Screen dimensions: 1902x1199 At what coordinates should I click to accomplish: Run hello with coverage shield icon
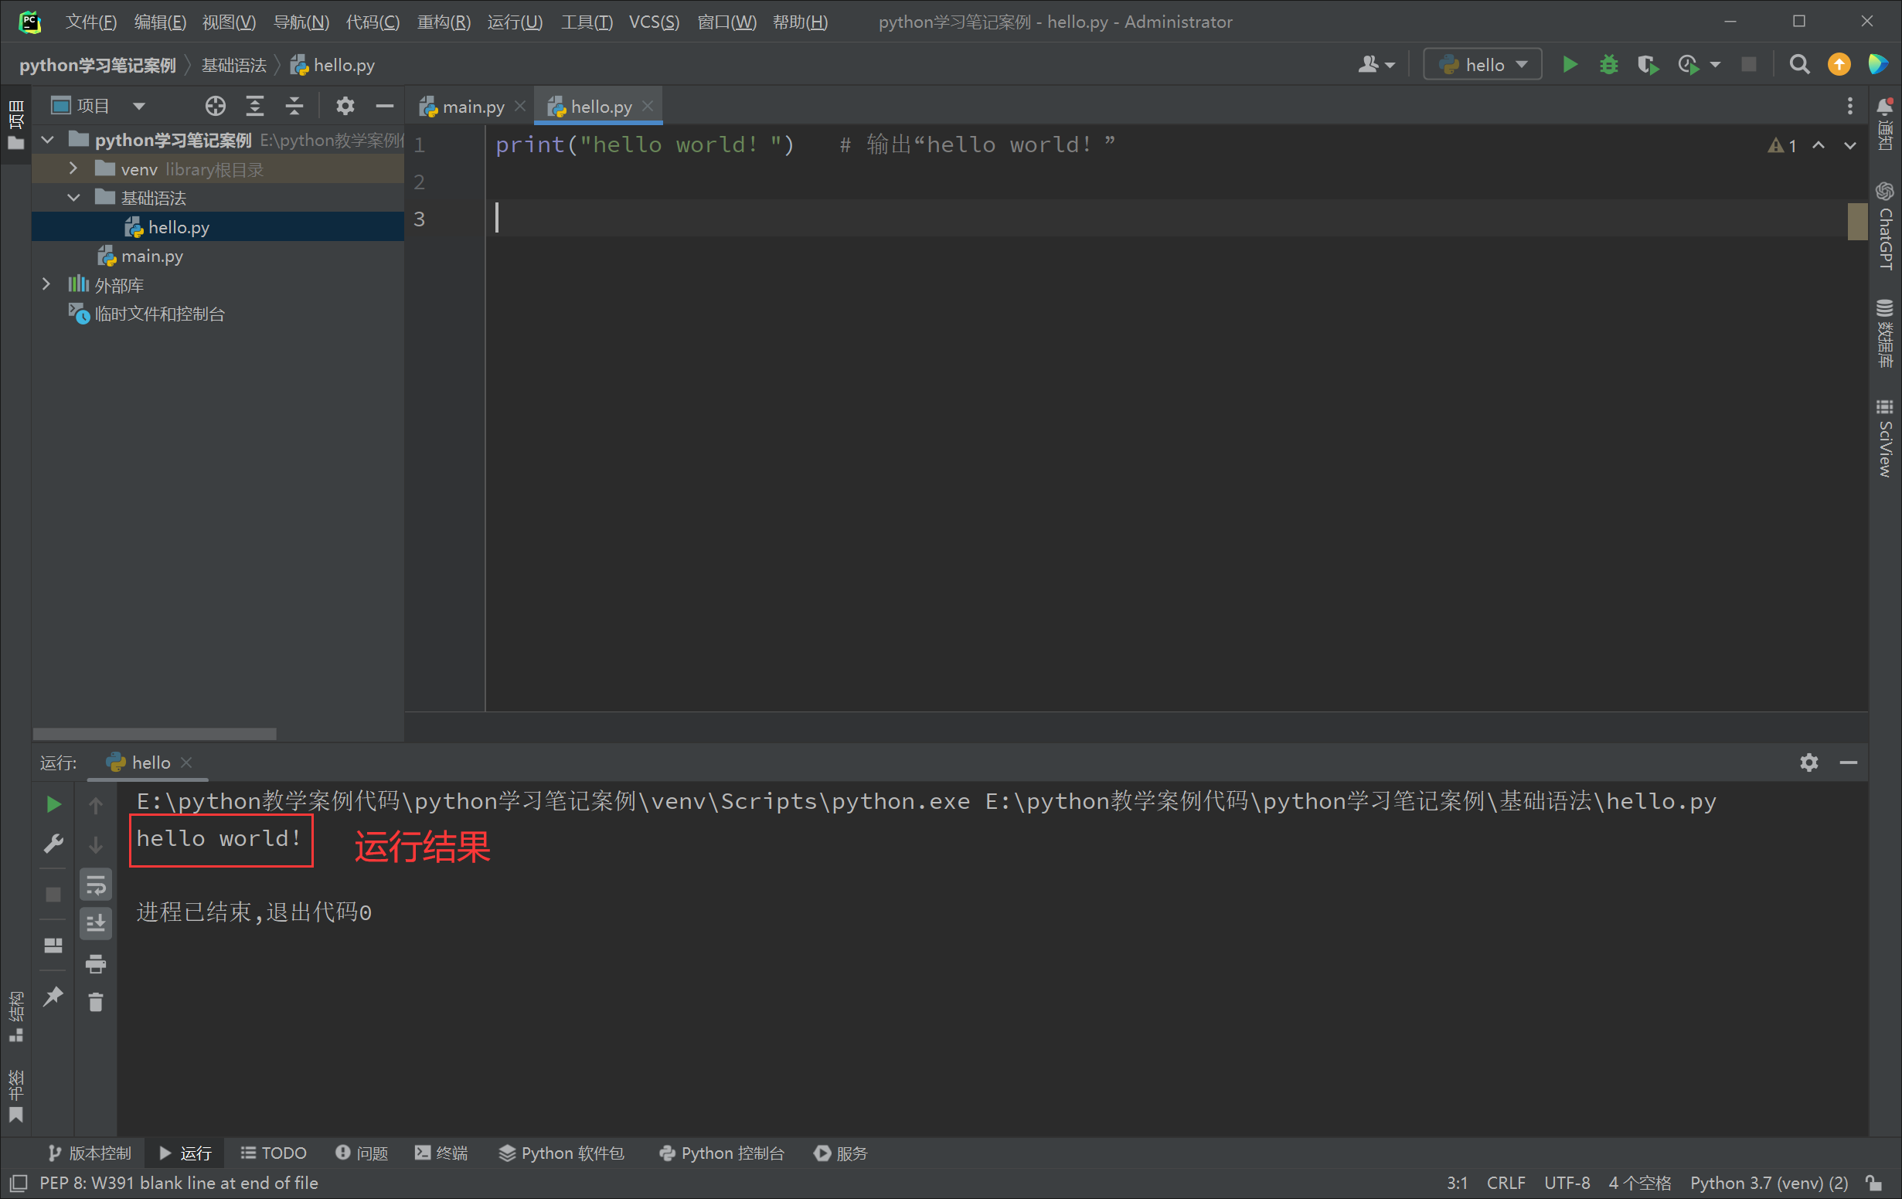click(x=1647, y=65)
